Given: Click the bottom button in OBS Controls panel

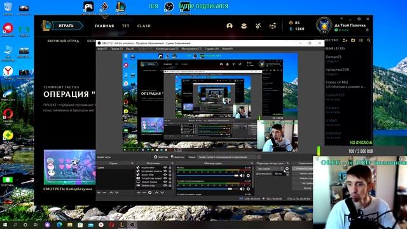Looking at the screenshot, I should coord(303,188).
